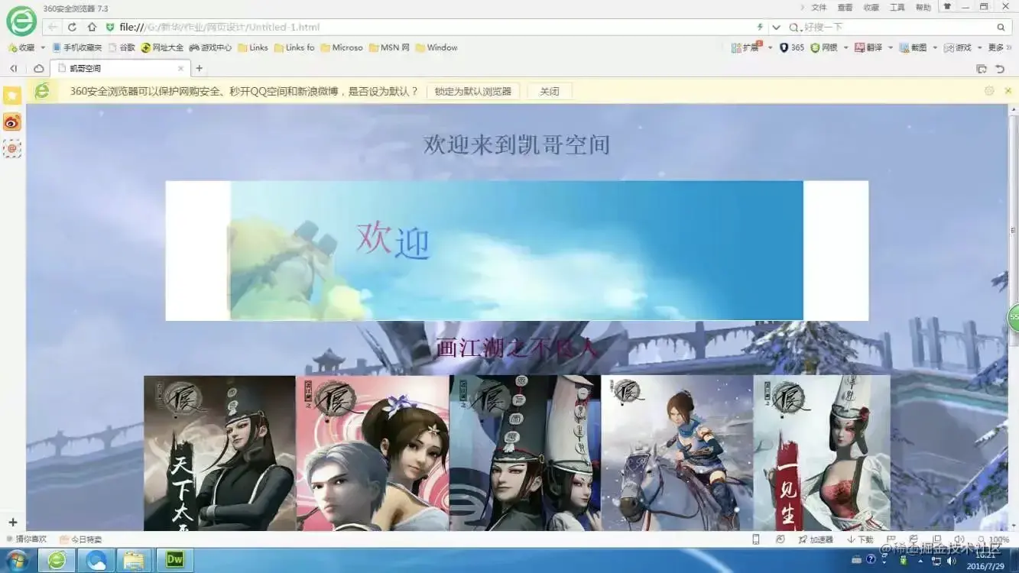Open the 查看 menu
This screenshot has width=1019, height=573.
(845, 7)
